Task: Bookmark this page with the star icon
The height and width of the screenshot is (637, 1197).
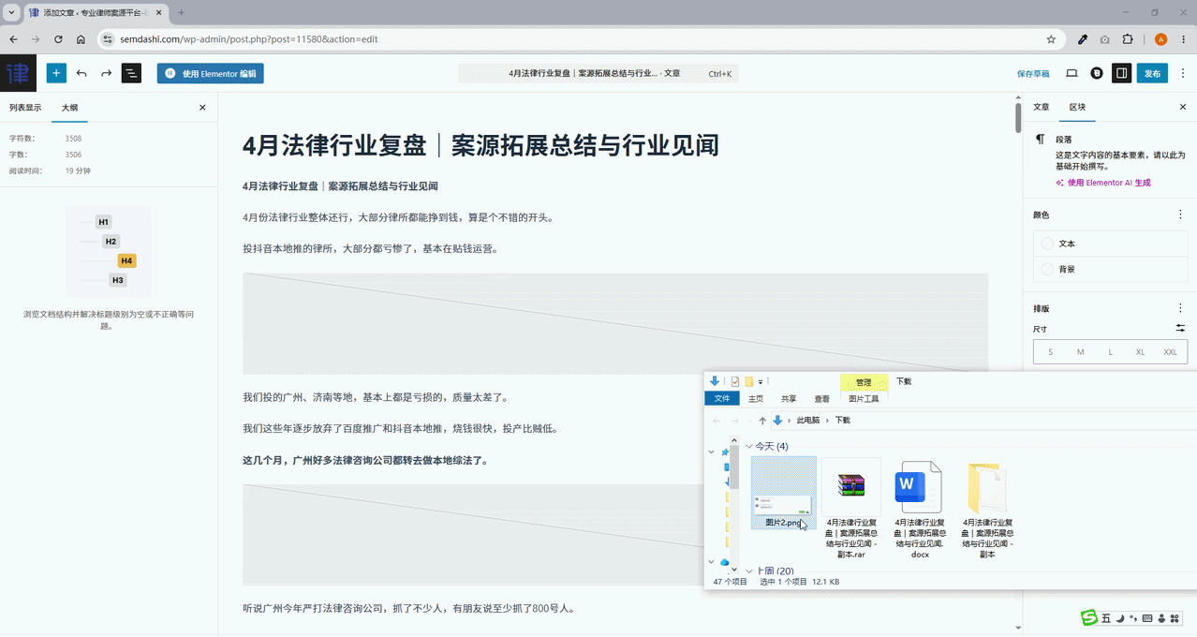Action: [1051, 39]
